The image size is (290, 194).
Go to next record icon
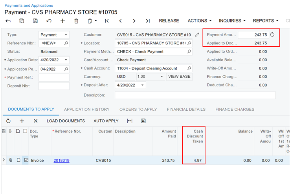(134, 21)
